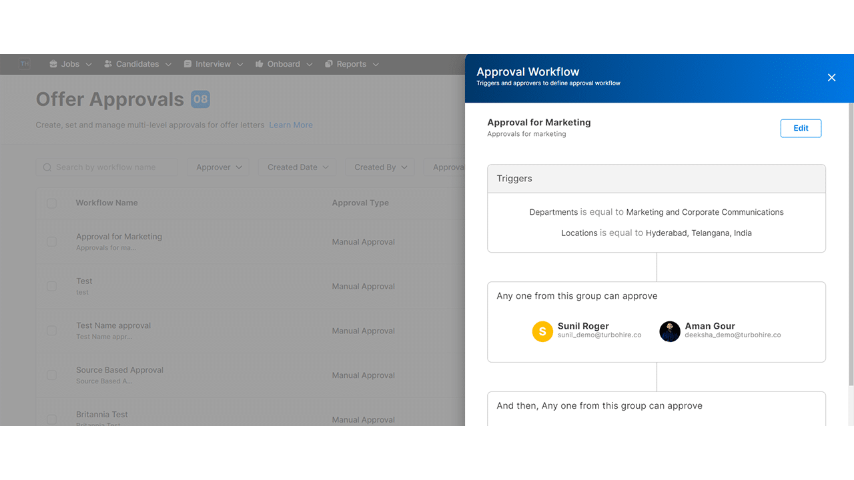Image resolution: width=854 pixels, height=480 pixels.
Task: Select the Candidates people icon
Action: pyautogui.click(x=107, y=63)
